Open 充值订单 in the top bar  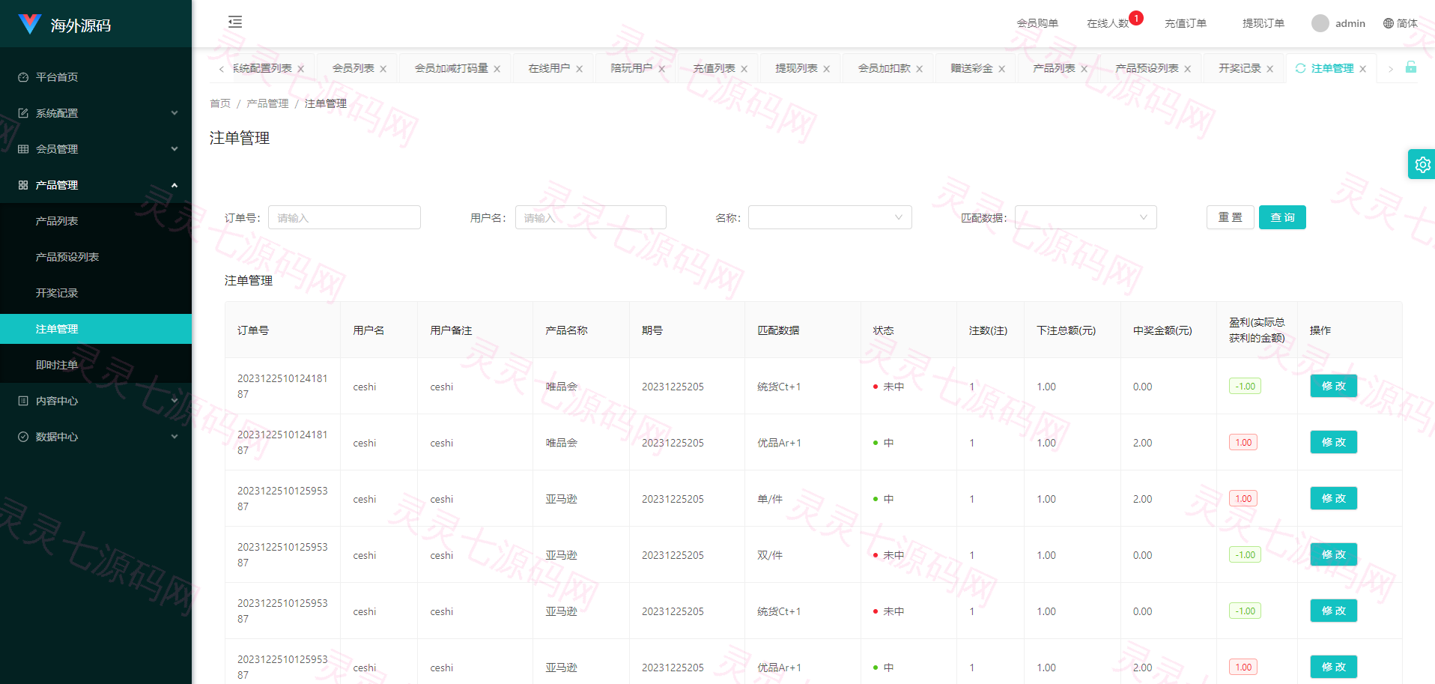(1186, 23)
